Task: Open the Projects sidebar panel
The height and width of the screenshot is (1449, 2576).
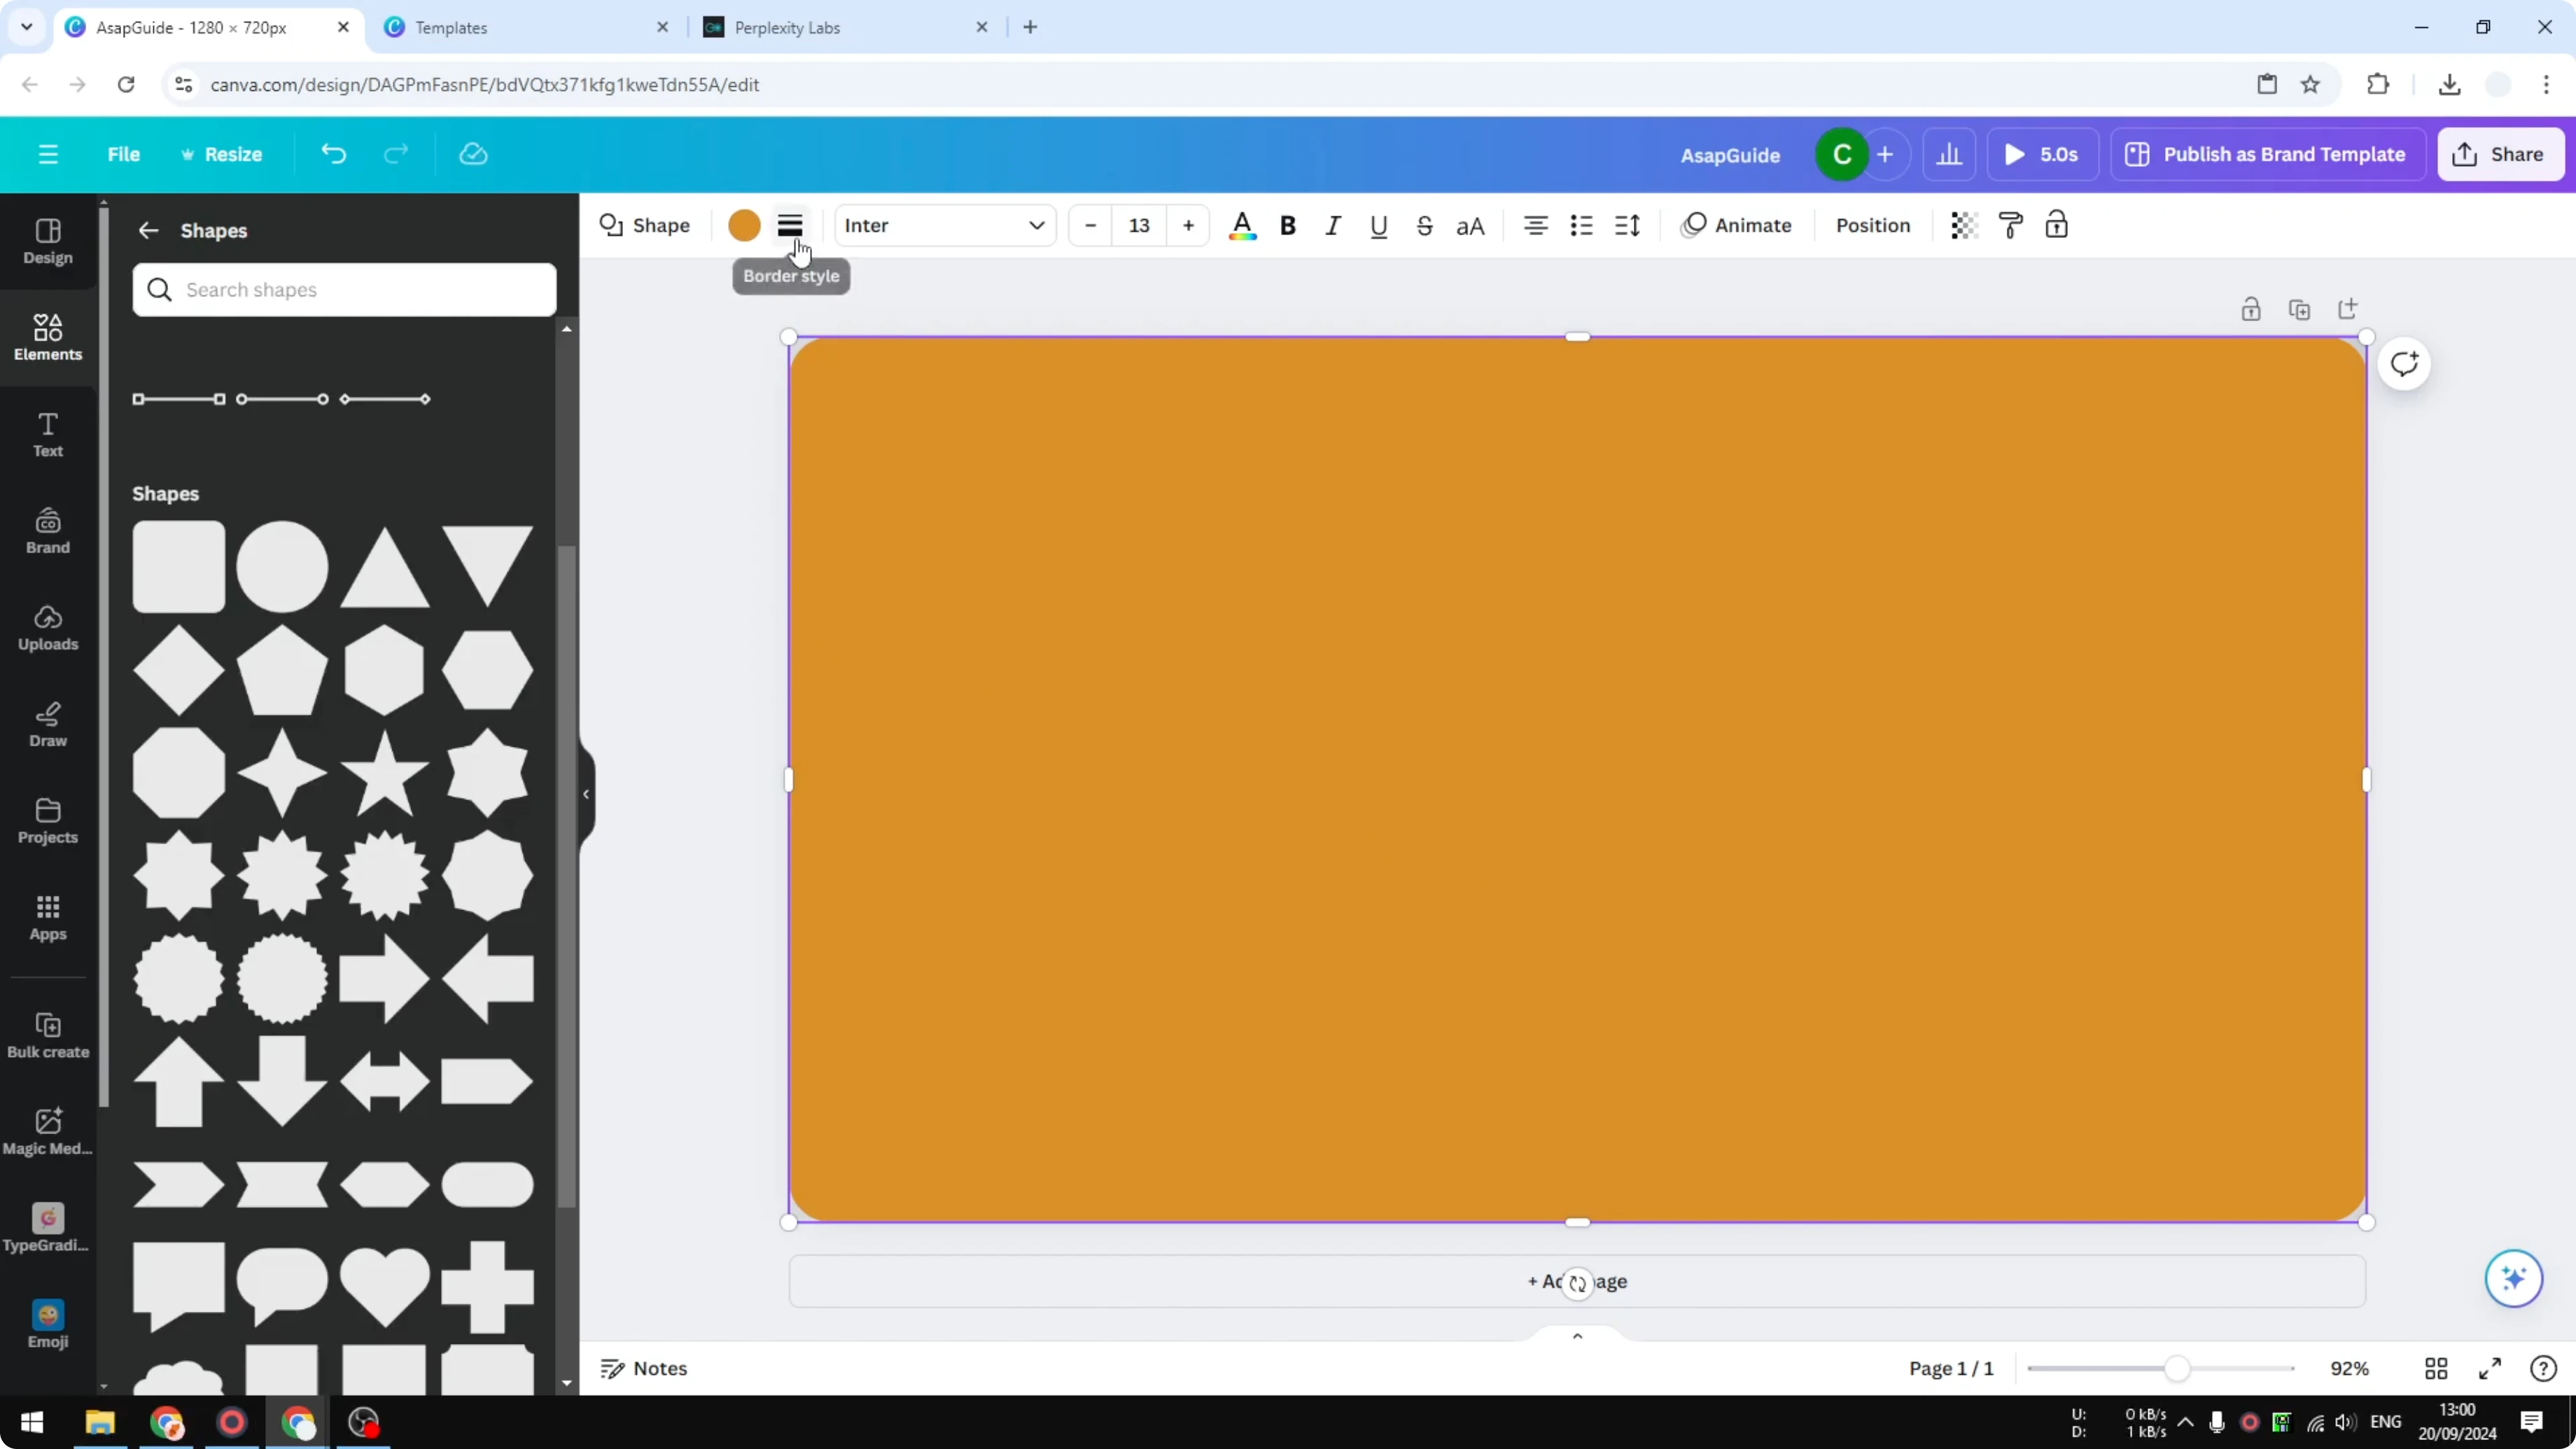Action: [x=48, y=821]
